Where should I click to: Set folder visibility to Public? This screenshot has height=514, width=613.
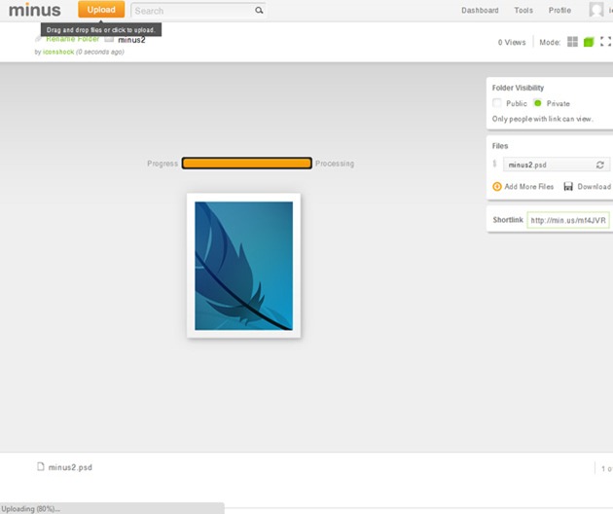pyautogui.click(x=498, y=103)
